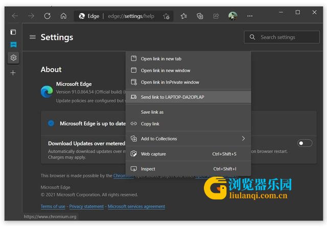Click the blue up-to-date status icon

point(51,123)
